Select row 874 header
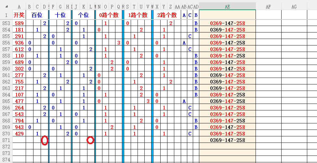Screen dimensions: 317x163 (6, 159)
